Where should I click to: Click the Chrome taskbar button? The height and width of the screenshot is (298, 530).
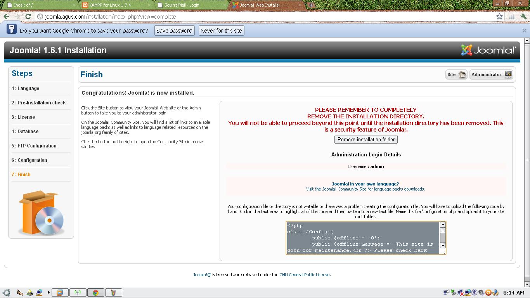(x=95, y=293)
